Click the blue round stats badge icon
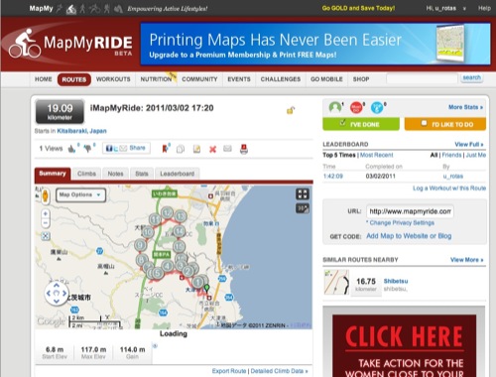The image size is (496, 377). 377,107
